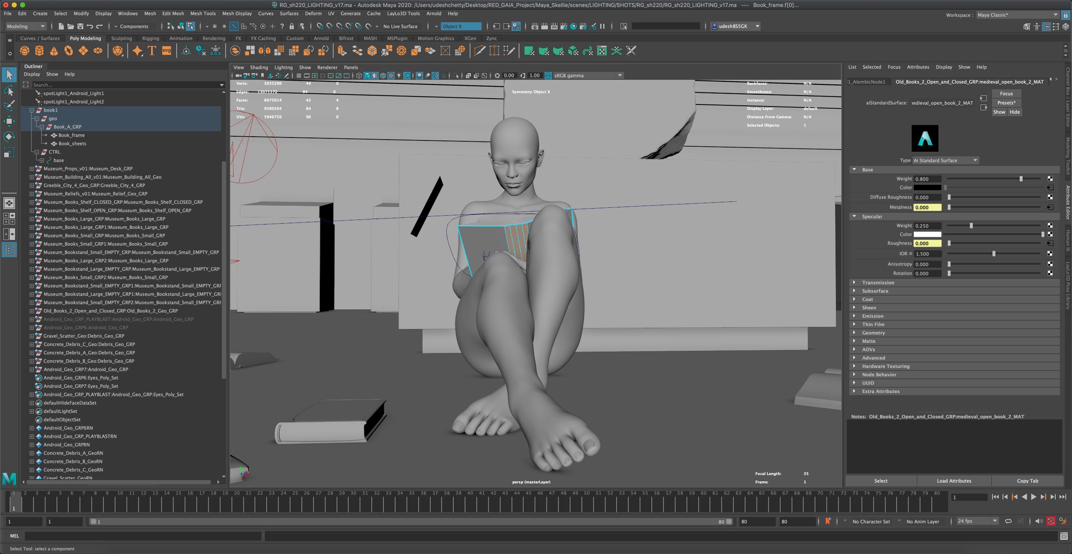Click the Go to start of playback range button
This screenshot has width=1072, height=554.
click(995, 497)
